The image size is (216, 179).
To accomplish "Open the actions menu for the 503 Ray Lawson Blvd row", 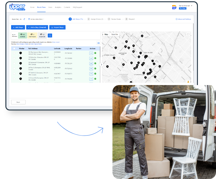I will click(x=91, y=53).
